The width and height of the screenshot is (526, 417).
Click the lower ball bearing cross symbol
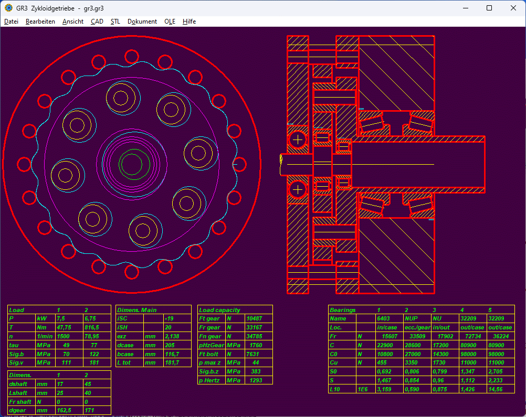(x=298, y=189)
